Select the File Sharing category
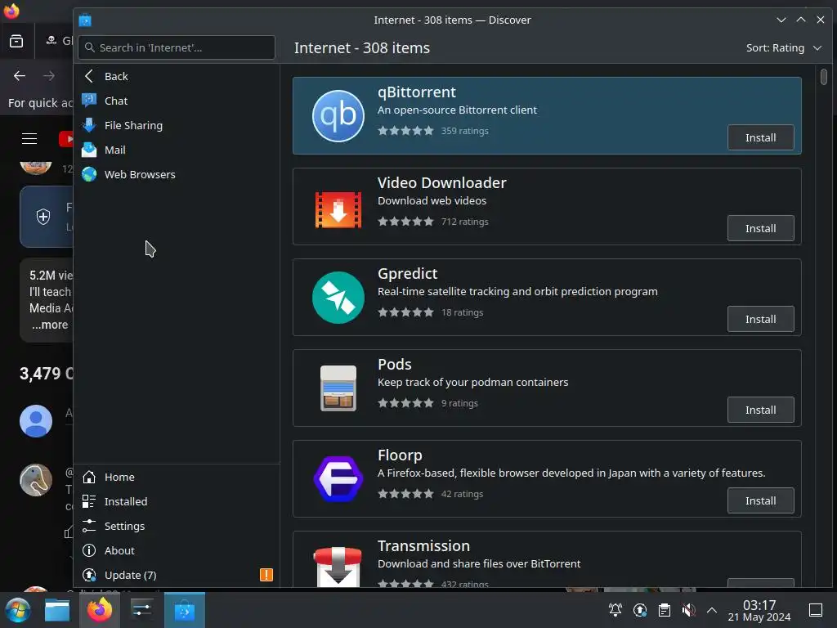The image size is (837, 628). coord(177,125)
